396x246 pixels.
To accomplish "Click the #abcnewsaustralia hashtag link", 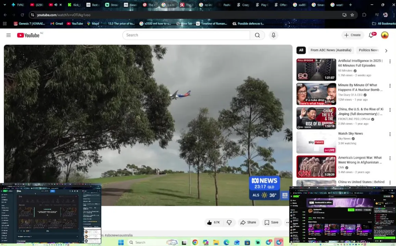I will [118, 235].
